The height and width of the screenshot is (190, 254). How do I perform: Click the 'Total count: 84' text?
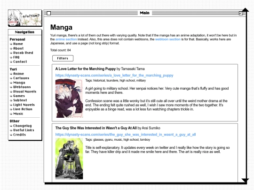[60, 50]
